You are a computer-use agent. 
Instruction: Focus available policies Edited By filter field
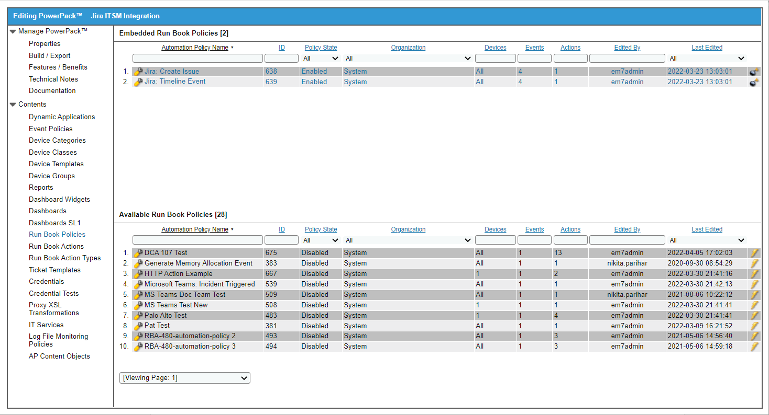click(x=627, y=240)
